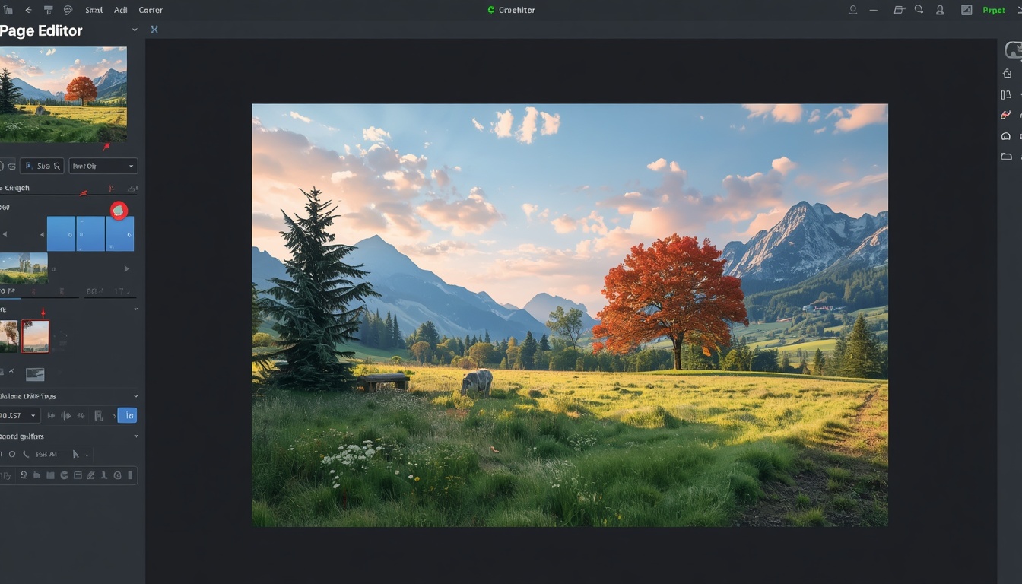
Task: Select the paint roller icon in top bar
Action: pyautogui.click(x=49, y=10)
